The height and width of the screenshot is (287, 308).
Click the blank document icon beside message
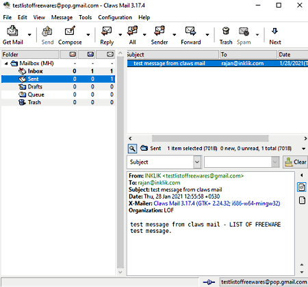[302, 201]
